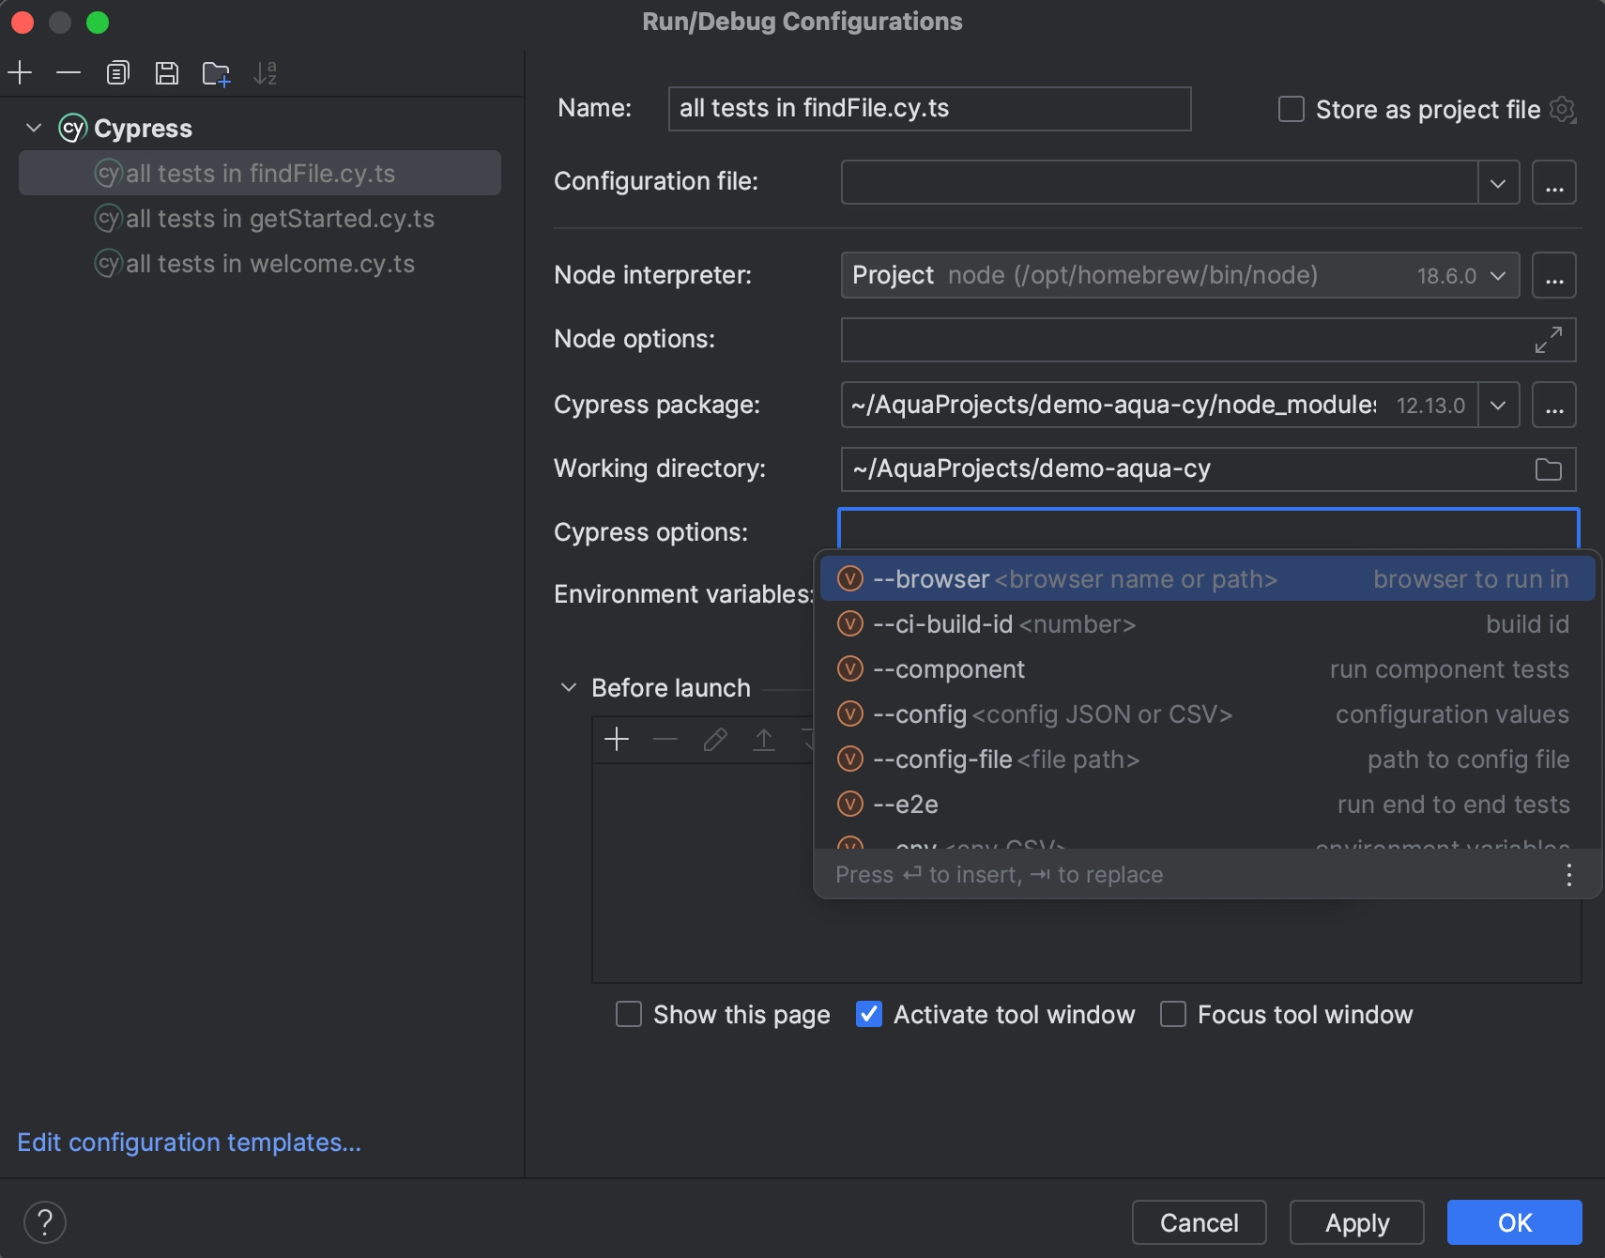Open the Configuration file dropdown

[1498, 182]
